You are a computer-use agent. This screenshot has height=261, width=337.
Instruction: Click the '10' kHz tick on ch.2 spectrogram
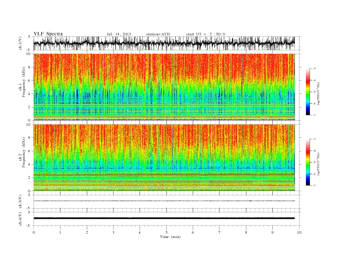pos(29,125)
